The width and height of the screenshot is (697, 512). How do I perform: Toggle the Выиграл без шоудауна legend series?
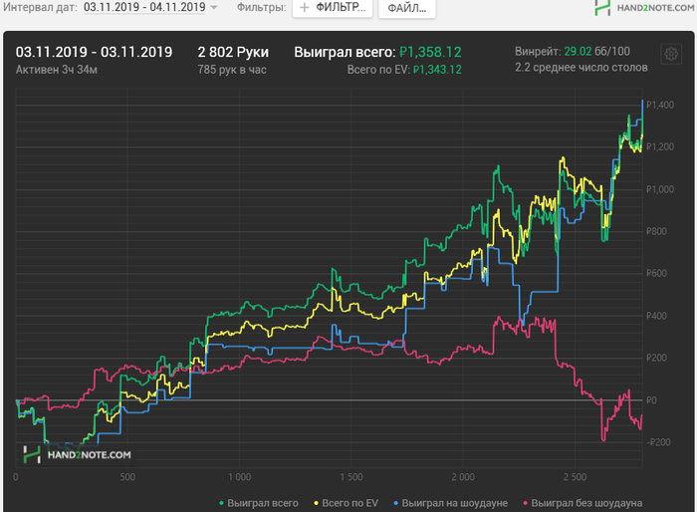click(582, 503)
